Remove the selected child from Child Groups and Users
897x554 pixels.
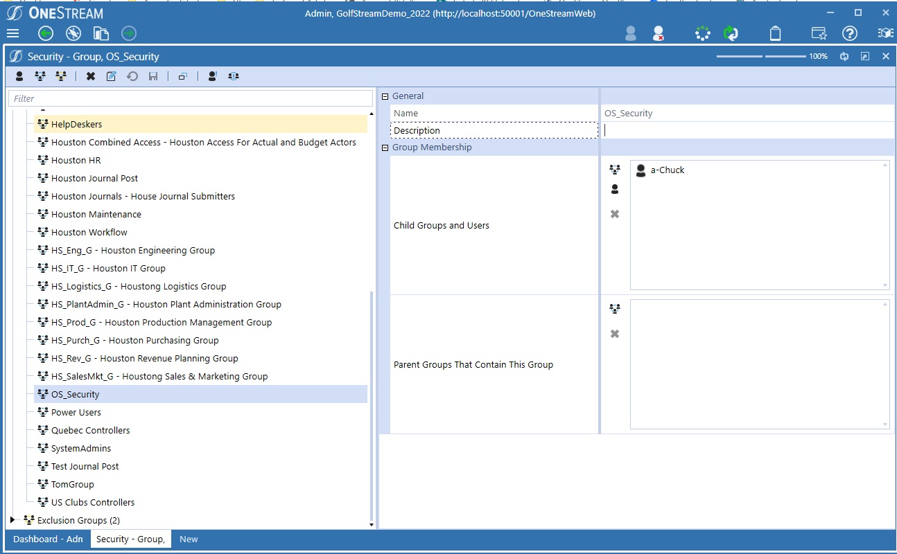tap(615, 214)
